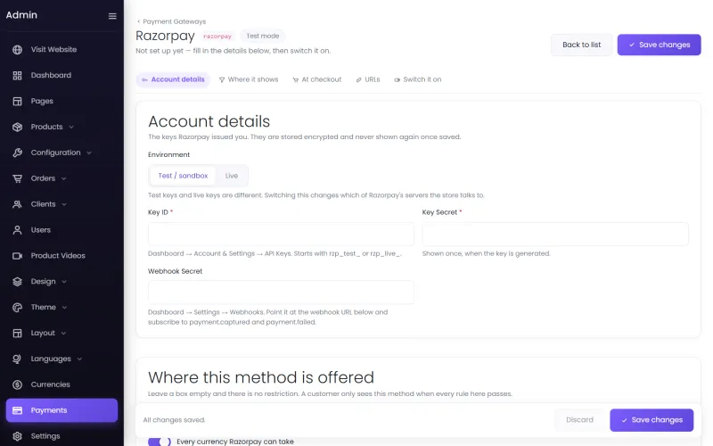Click the top Save changes button
This screenshot has width=713, height=446.
659,45
